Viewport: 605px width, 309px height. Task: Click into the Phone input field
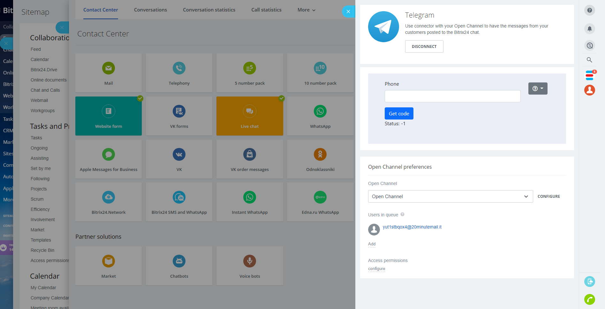452,96
